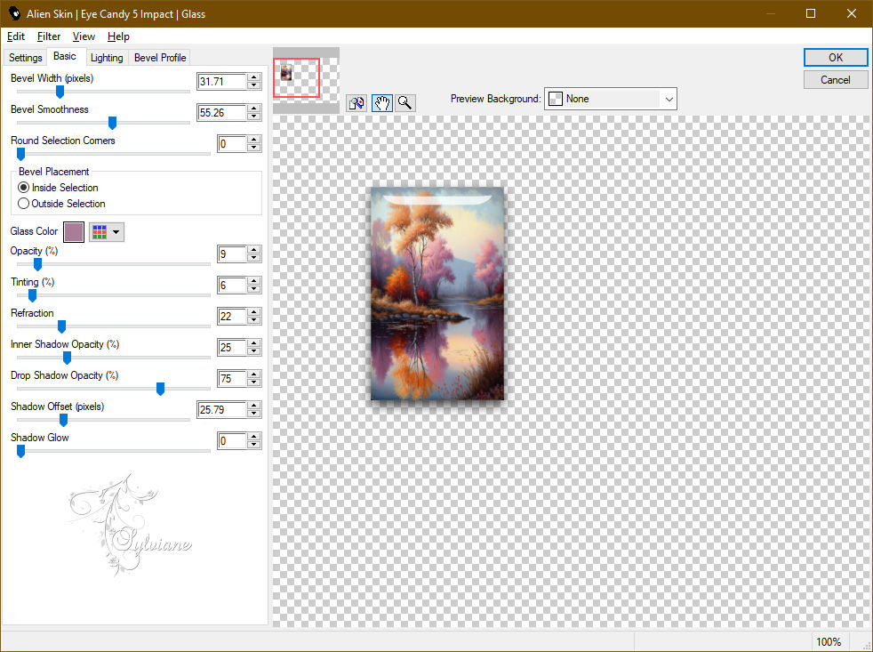Click the Inner Shadow Opacity slider handle

(67, 358)
